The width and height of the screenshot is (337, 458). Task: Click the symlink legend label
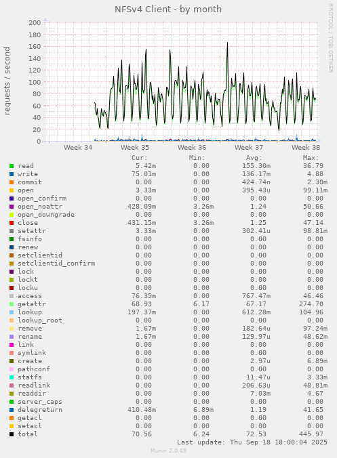[x=32, y=353]
